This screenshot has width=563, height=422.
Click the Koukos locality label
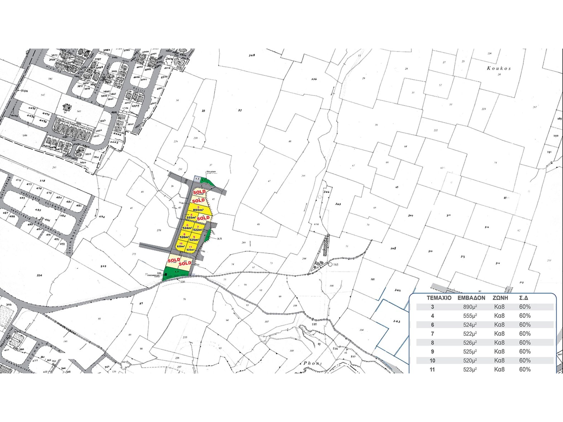point(499,68)
